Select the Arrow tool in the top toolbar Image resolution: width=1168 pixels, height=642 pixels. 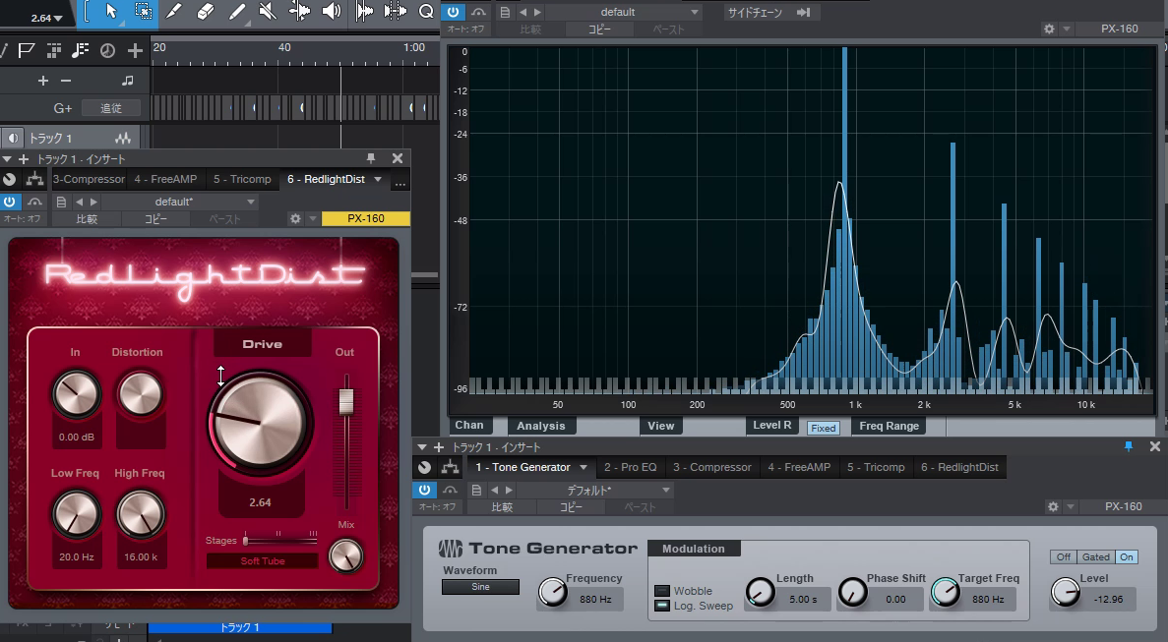tap(111, 11)
